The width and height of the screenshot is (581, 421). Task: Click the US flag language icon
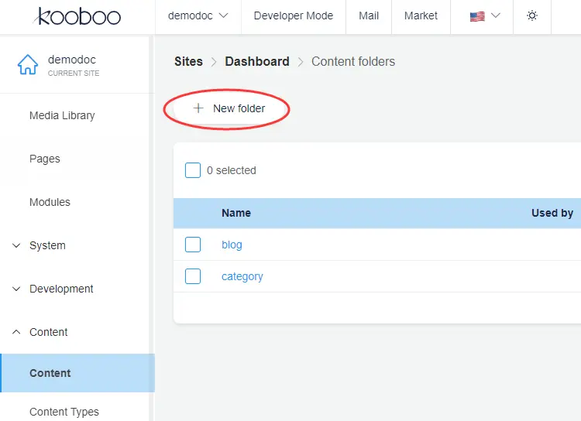coord(477,15)
